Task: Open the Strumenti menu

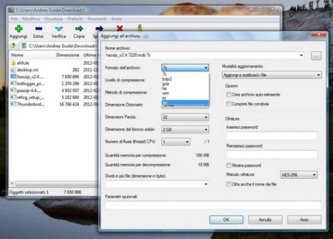Action: [96, 19]
